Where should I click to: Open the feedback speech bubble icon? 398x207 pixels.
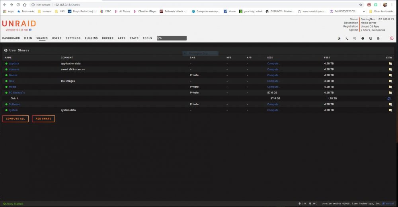[x=355, y=38]
